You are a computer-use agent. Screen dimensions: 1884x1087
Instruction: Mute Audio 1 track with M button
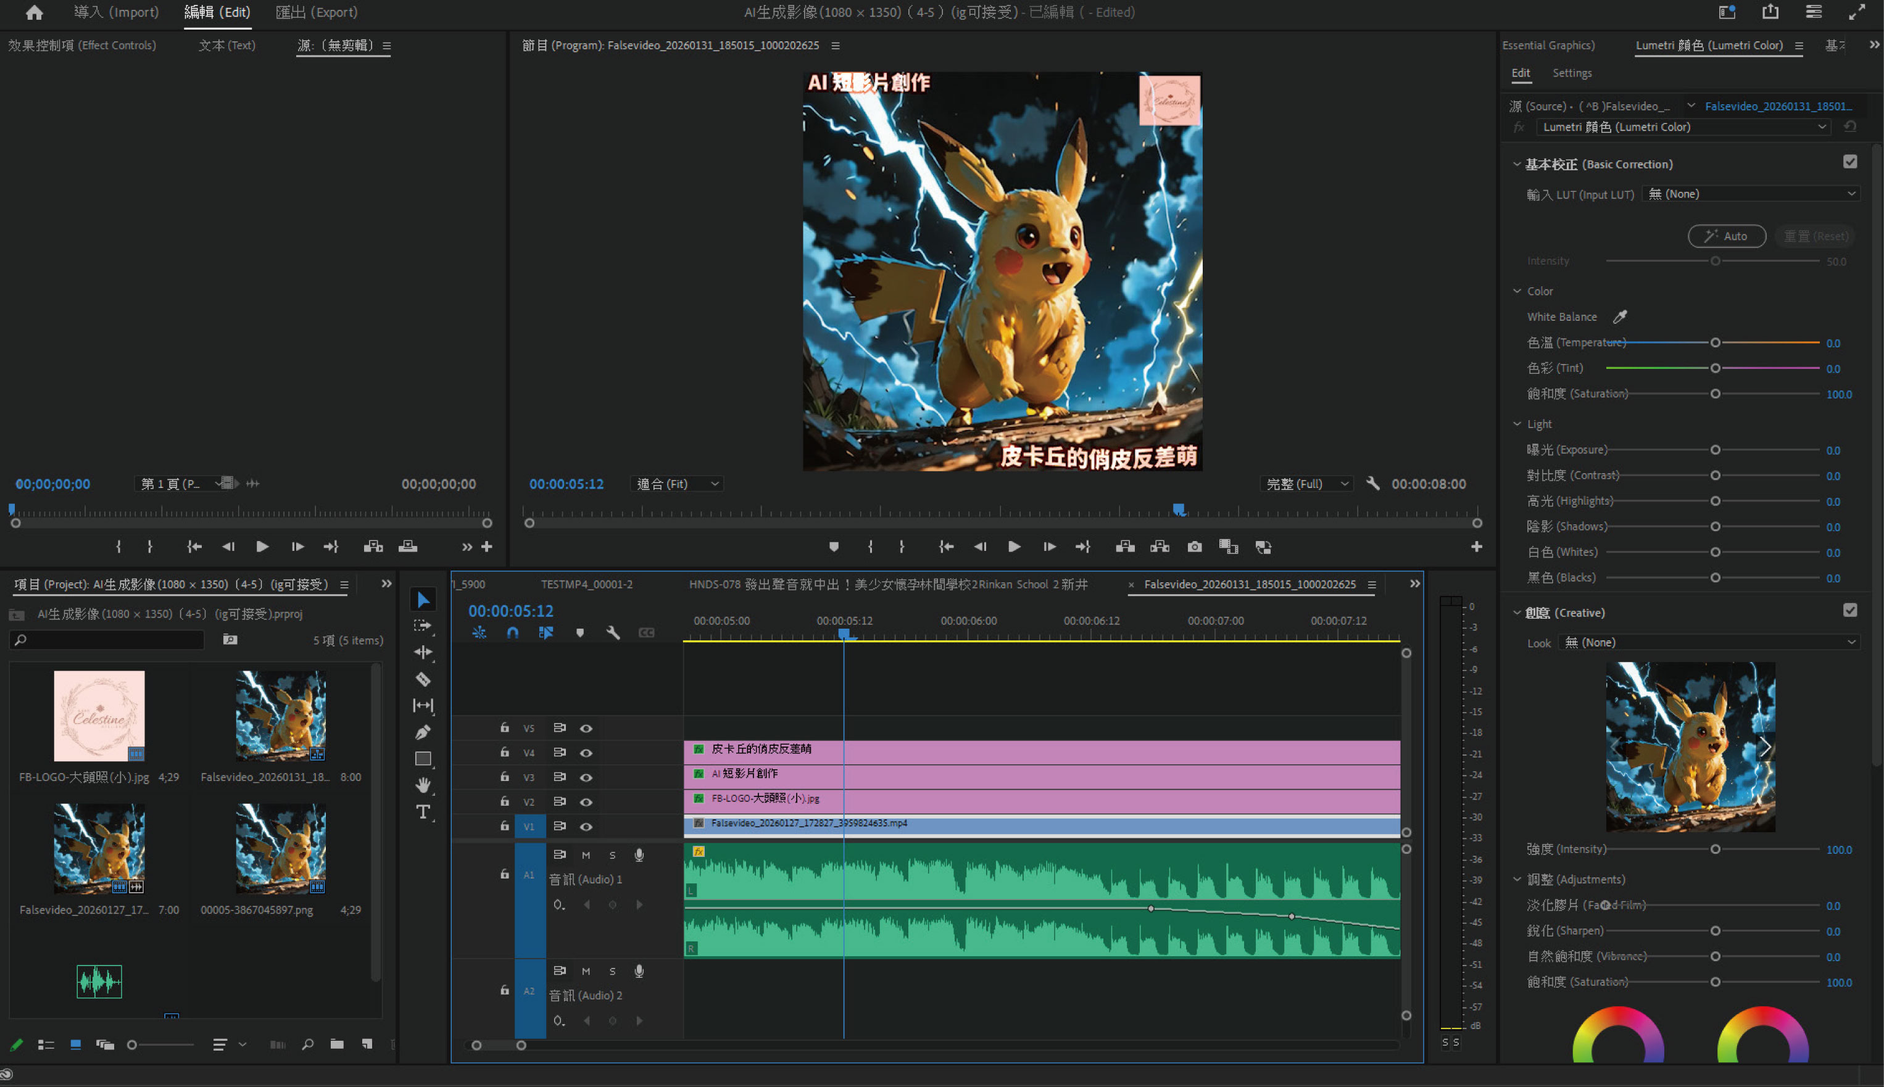coord(586,855)
